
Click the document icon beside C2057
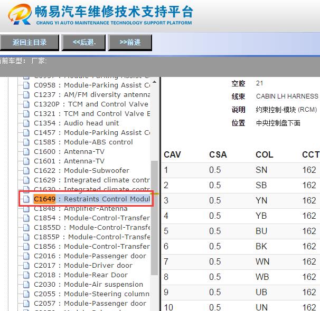pyautogui.click(x=26, y=304)
